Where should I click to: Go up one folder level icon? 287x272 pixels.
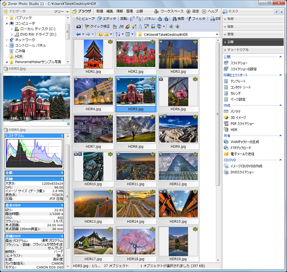pyautogui.click(x=100, y=34)
